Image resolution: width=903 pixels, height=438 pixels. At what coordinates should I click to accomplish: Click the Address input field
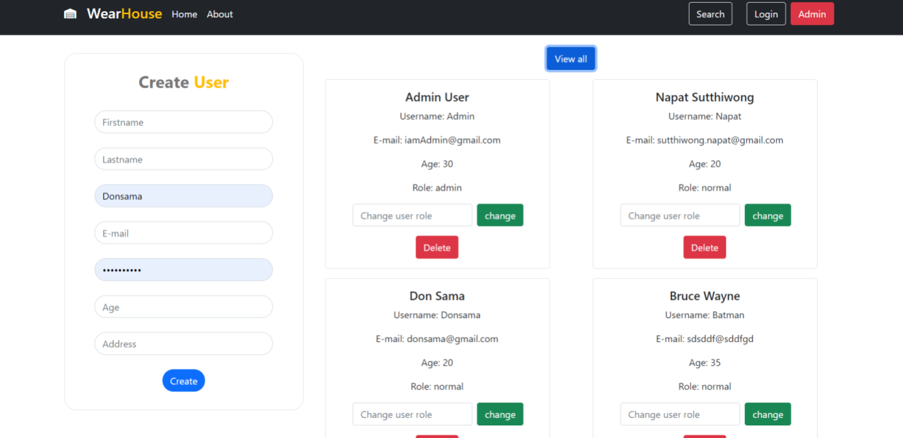pos(183,343)
